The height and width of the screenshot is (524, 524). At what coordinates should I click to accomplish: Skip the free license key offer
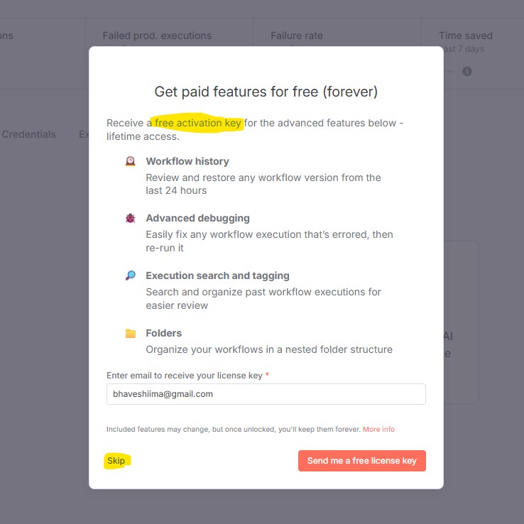point(116,461)
